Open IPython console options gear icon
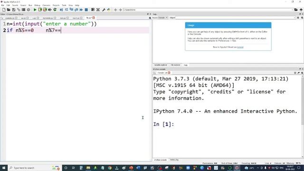304x171 pixels. tap(302, 73)
